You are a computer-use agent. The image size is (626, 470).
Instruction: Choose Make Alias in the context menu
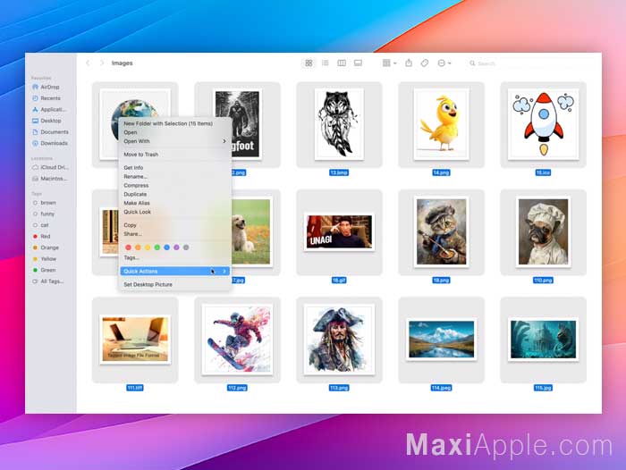click(x=175, y=203)
